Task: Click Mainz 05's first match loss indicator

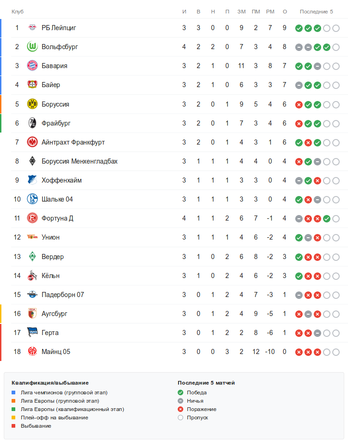Action: [299, 352]
